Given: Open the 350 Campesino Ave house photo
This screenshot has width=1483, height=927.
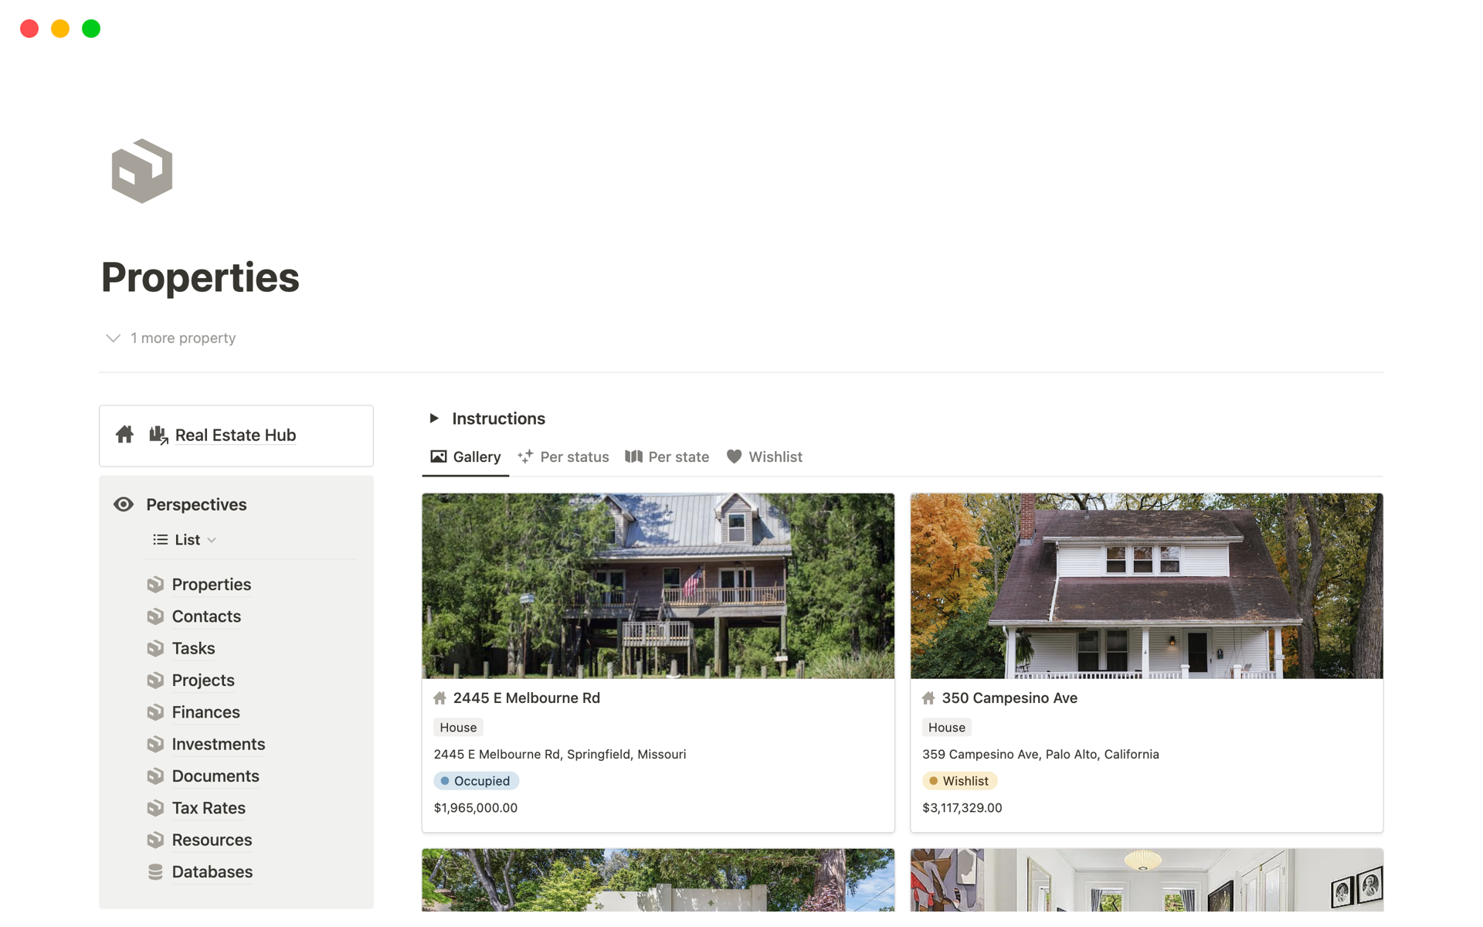Looking at the screenshot, I should tap(1146, 586).
